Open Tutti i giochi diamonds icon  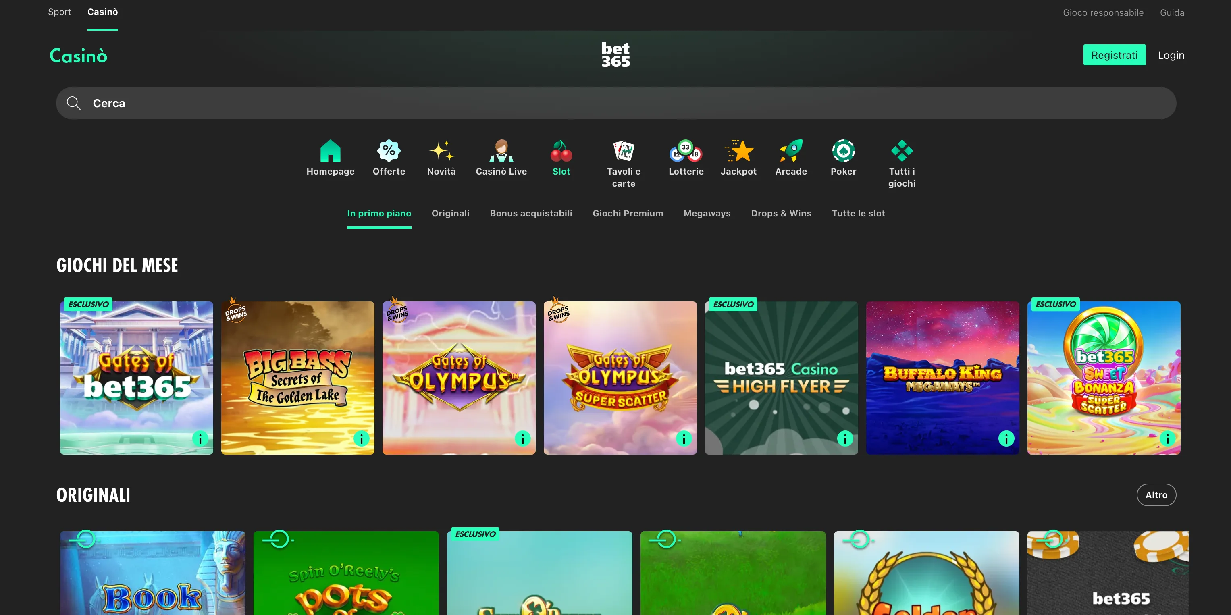[902, 151]
